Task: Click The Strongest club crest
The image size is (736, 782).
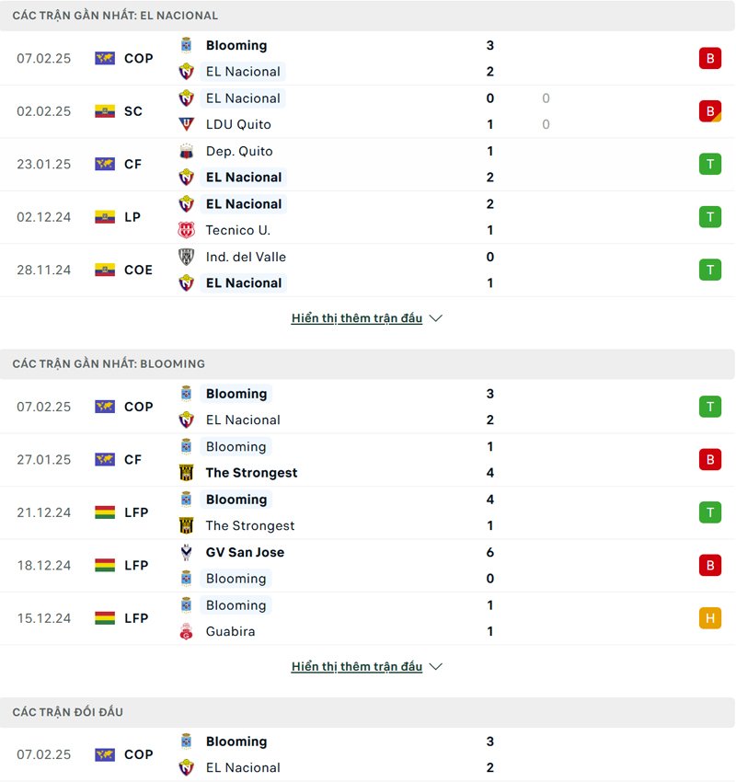Action: 187,473
